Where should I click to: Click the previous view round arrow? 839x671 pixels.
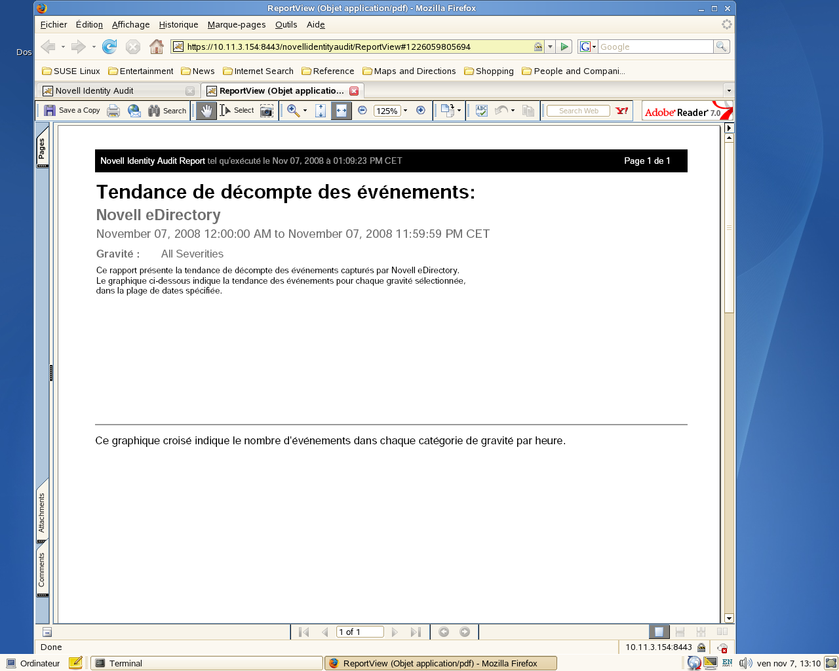[444, 632]
